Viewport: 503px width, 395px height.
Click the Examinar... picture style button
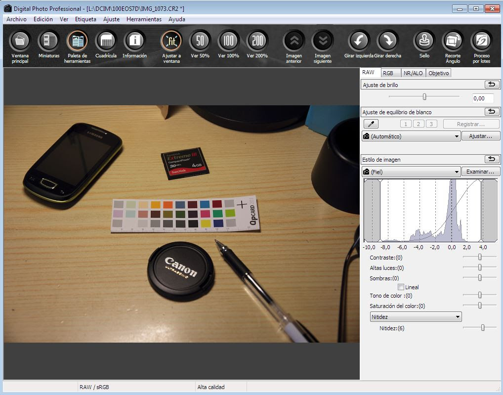(481, 172)
